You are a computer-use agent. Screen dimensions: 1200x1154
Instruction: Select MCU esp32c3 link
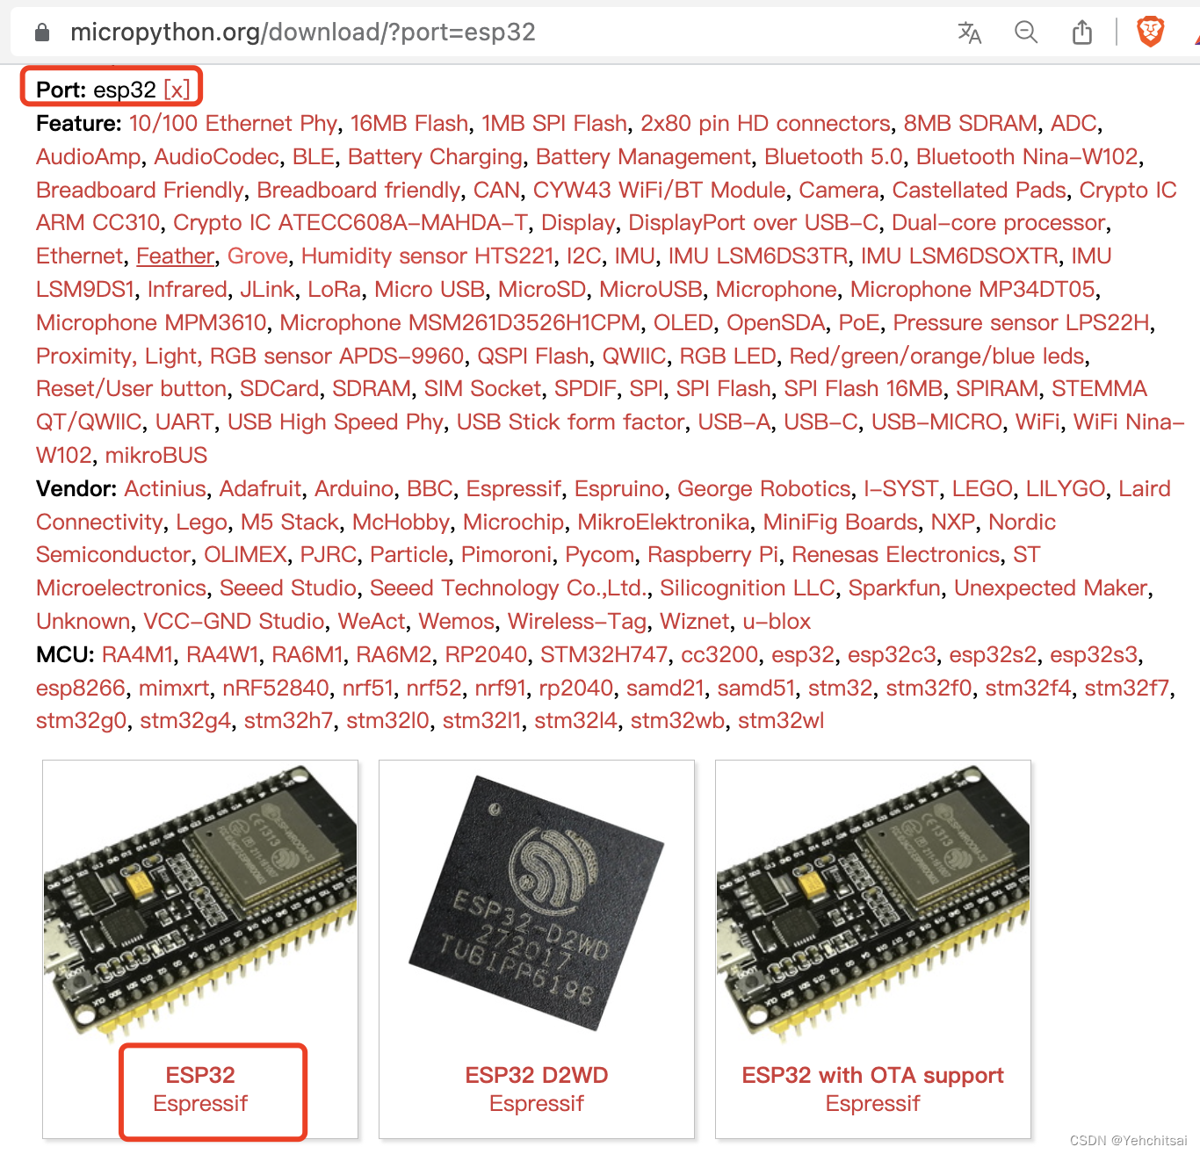(x=892, y=655)
